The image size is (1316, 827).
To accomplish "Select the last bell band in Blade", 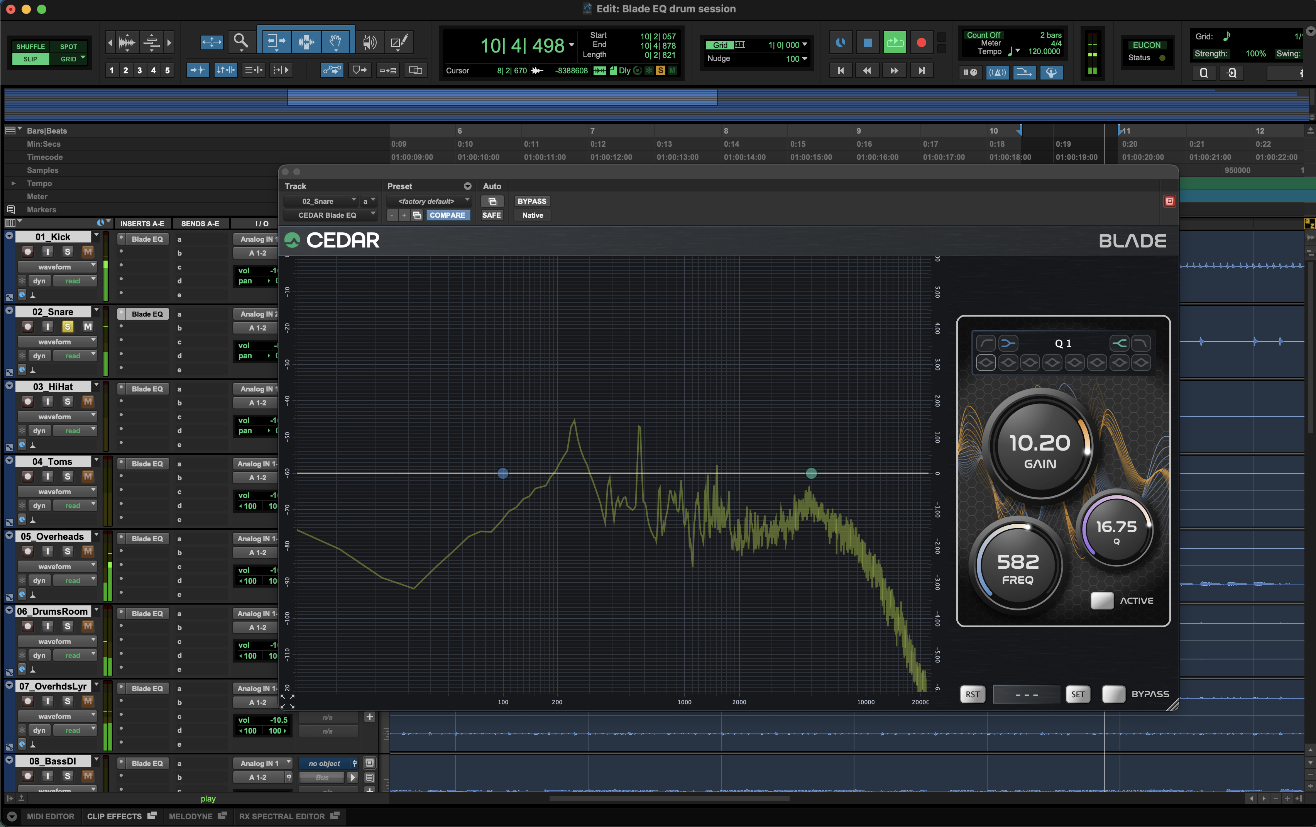I will click(x=1141, y=363).
